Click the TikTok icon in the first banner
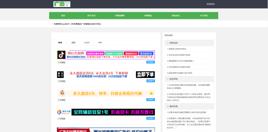The width and height of the screenshot is (268, 132). pos(61,55)
